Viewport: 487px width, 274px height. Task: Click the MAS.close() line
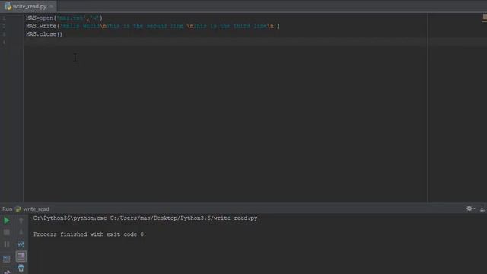click(44, 34)
